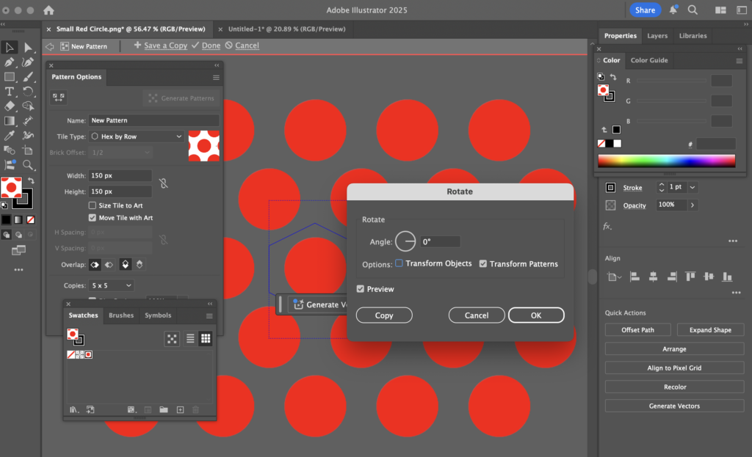
Task: Select the Type tool in the toolbar
Action: click(10, 91)
